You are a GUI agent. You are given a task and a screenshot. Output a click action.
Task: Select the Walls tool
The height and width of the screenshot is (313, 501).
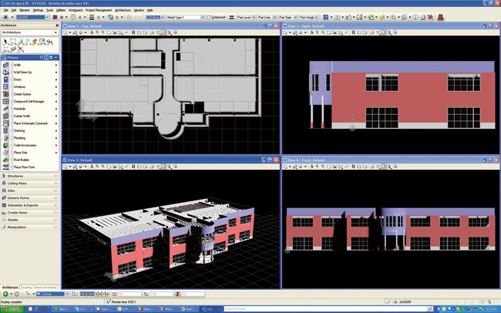click(x=17, y=65)
